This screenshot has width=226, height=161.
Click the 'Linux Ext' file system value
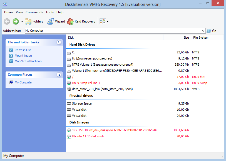click(x=198, y=77)
